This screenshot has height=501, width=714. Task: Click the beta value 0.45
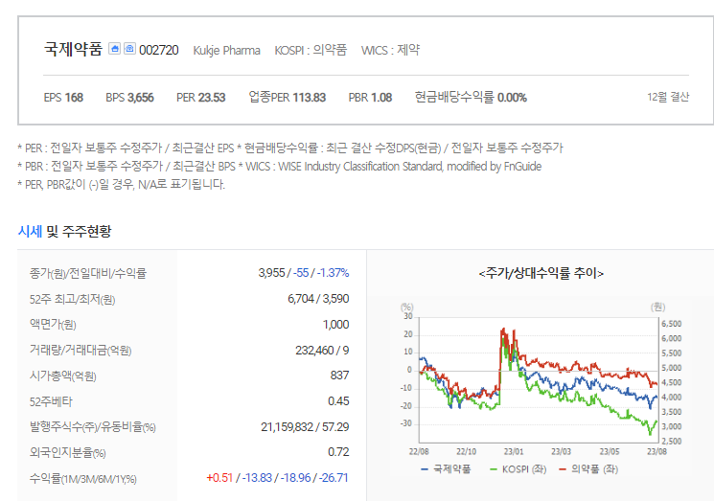click(338, 401)
